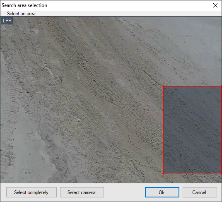The image size is (222, 202).
Task: Click the bottom-left corner handle of red selection
Action: 163,173
